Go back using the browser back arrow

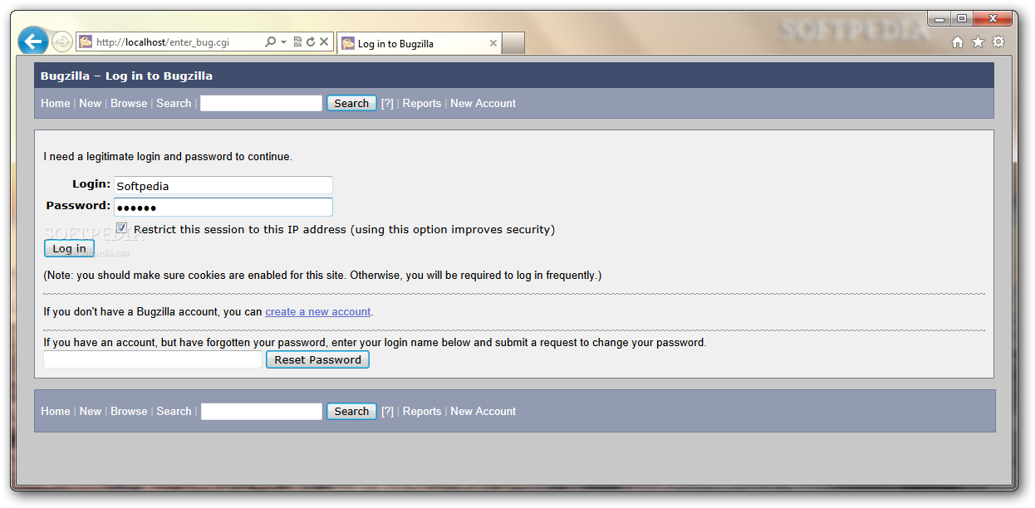32,41
